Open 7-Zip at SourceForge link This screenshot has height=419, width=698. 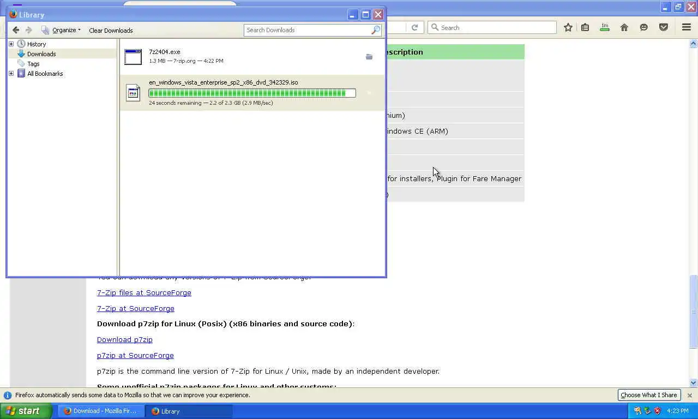tap(136, 309)
